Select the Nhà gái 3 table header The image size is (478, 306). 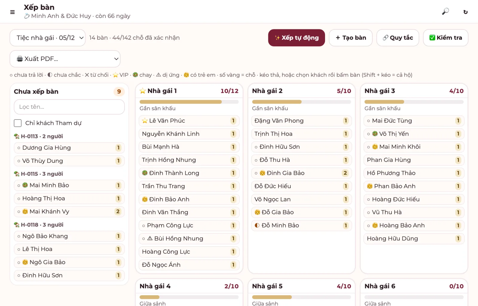pyautogui.click(x=414, y=91)
